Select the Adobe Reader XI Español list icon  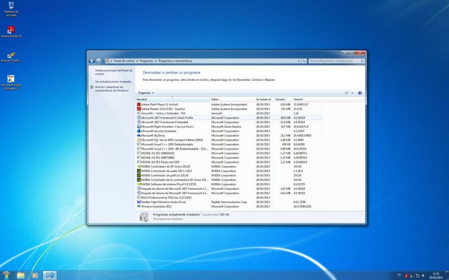(139, 109)
